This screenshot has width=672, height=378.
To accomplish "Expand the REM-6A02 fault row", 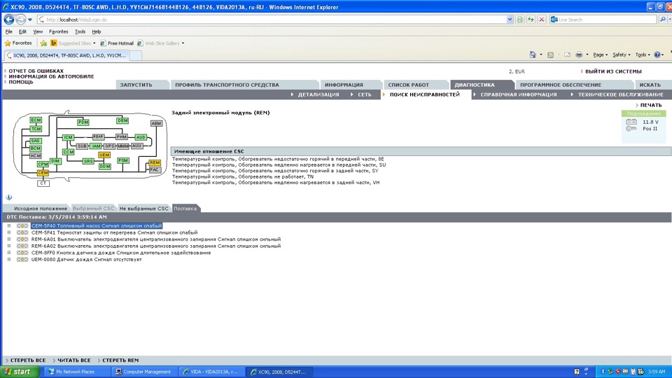I will coord(9,246).
